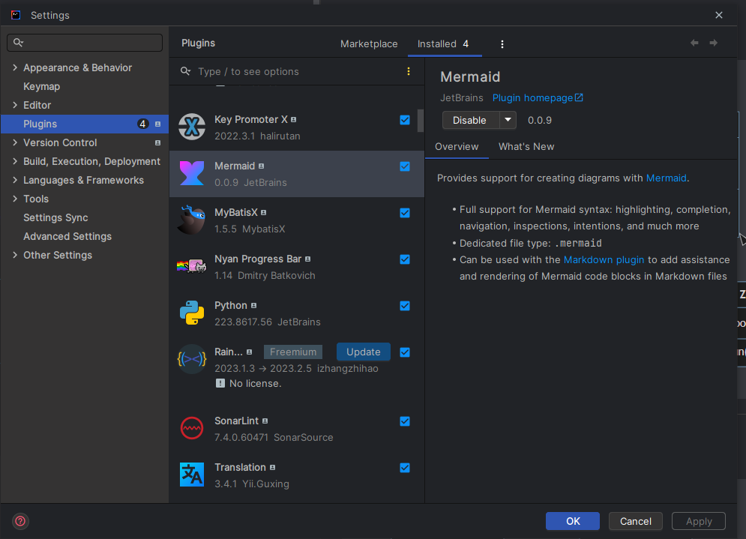This screenshot has height=539, width=746.
Task: Click bundled marker next to Mermaid name
Action: [x=261, y=166]
